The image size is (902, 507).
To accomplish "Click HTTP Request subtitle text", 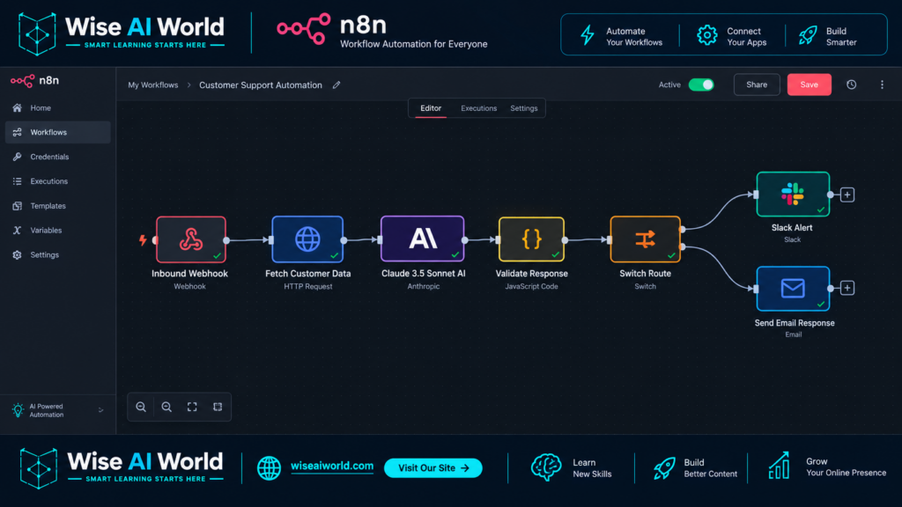I will pyautogui.click(x=307, y=286).
